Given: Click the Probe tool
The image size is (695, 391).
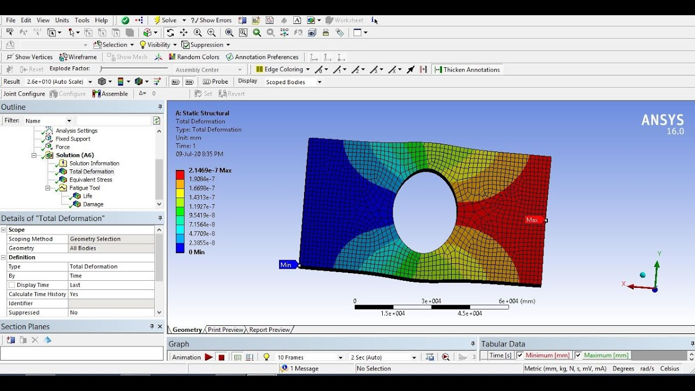Looking at the screenshot, I should (x=216, y=81).
